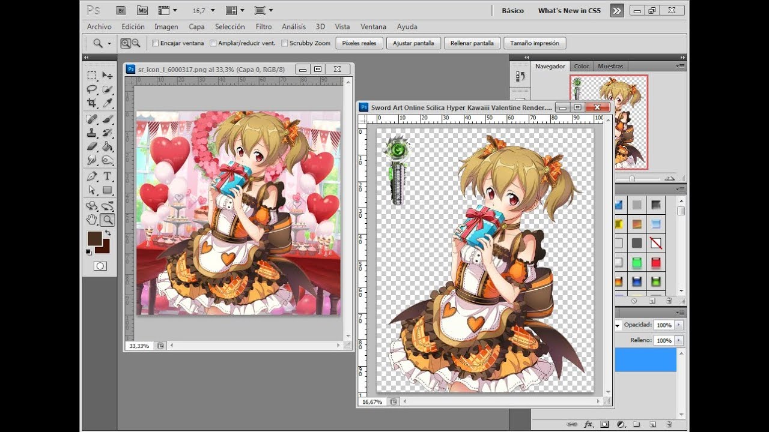The width and height of the screenshot is (769, 432).
Task: Open the Navegador panel options menu
Action: coord(680,66)
